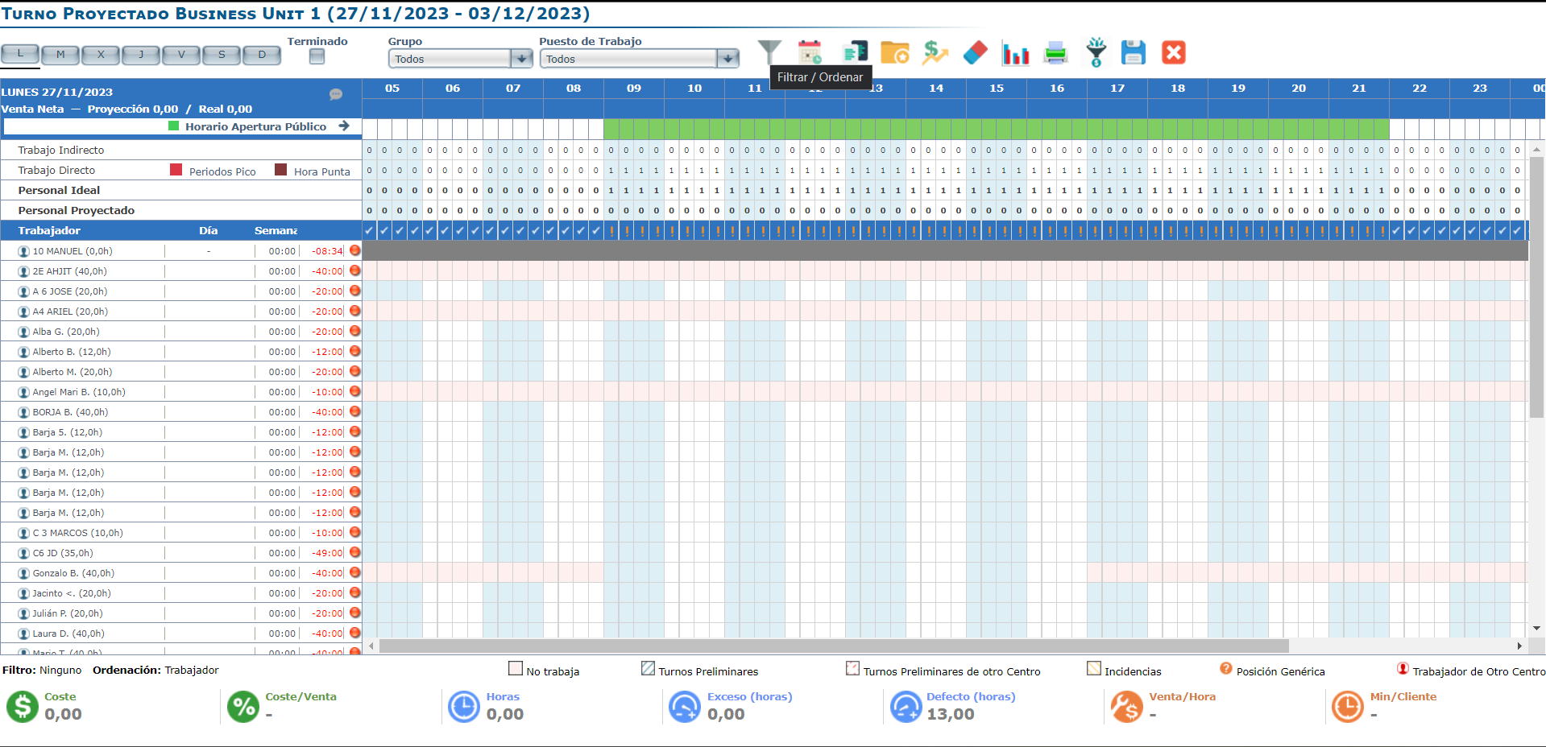Toggle the Terminado checkbox
This screenshot has height=747, width=1546.
(x=317, y=56)
